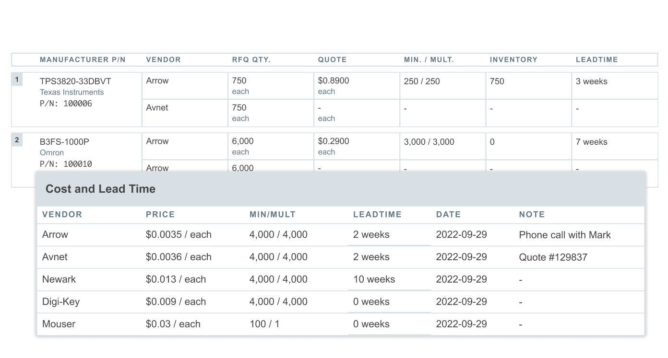Image resolution: width=668 pixels, height=358 pixels.
Task: Click the MANUFACTURER P/N column header
Action: (83, 60)
